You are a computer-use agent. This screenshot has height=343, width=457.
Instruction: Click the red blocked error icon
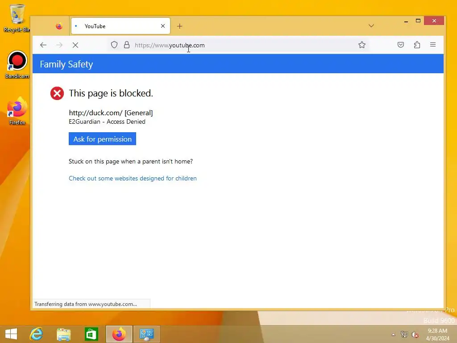(57, 93)
